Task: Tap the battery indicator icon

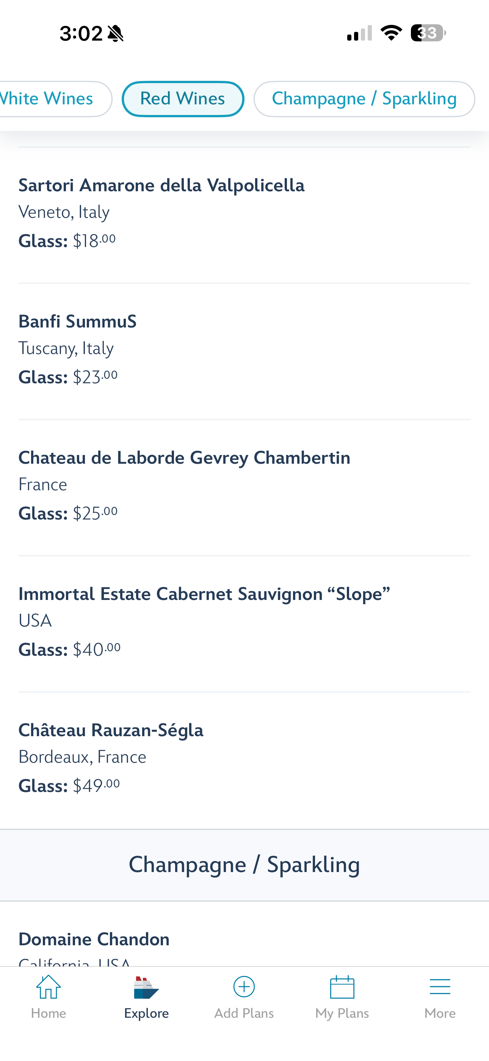Action: point(428,33)
